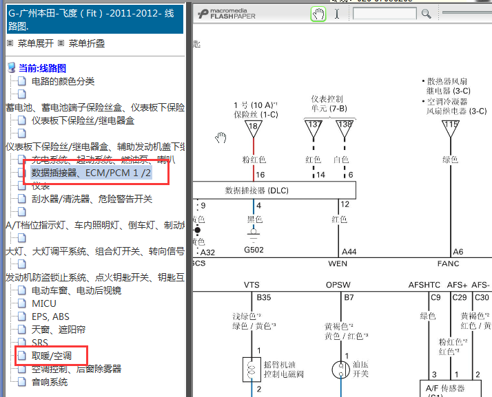Select the FlashPaper text selection tool
Viewport: 492px width, 397px height.
point(337,14)
